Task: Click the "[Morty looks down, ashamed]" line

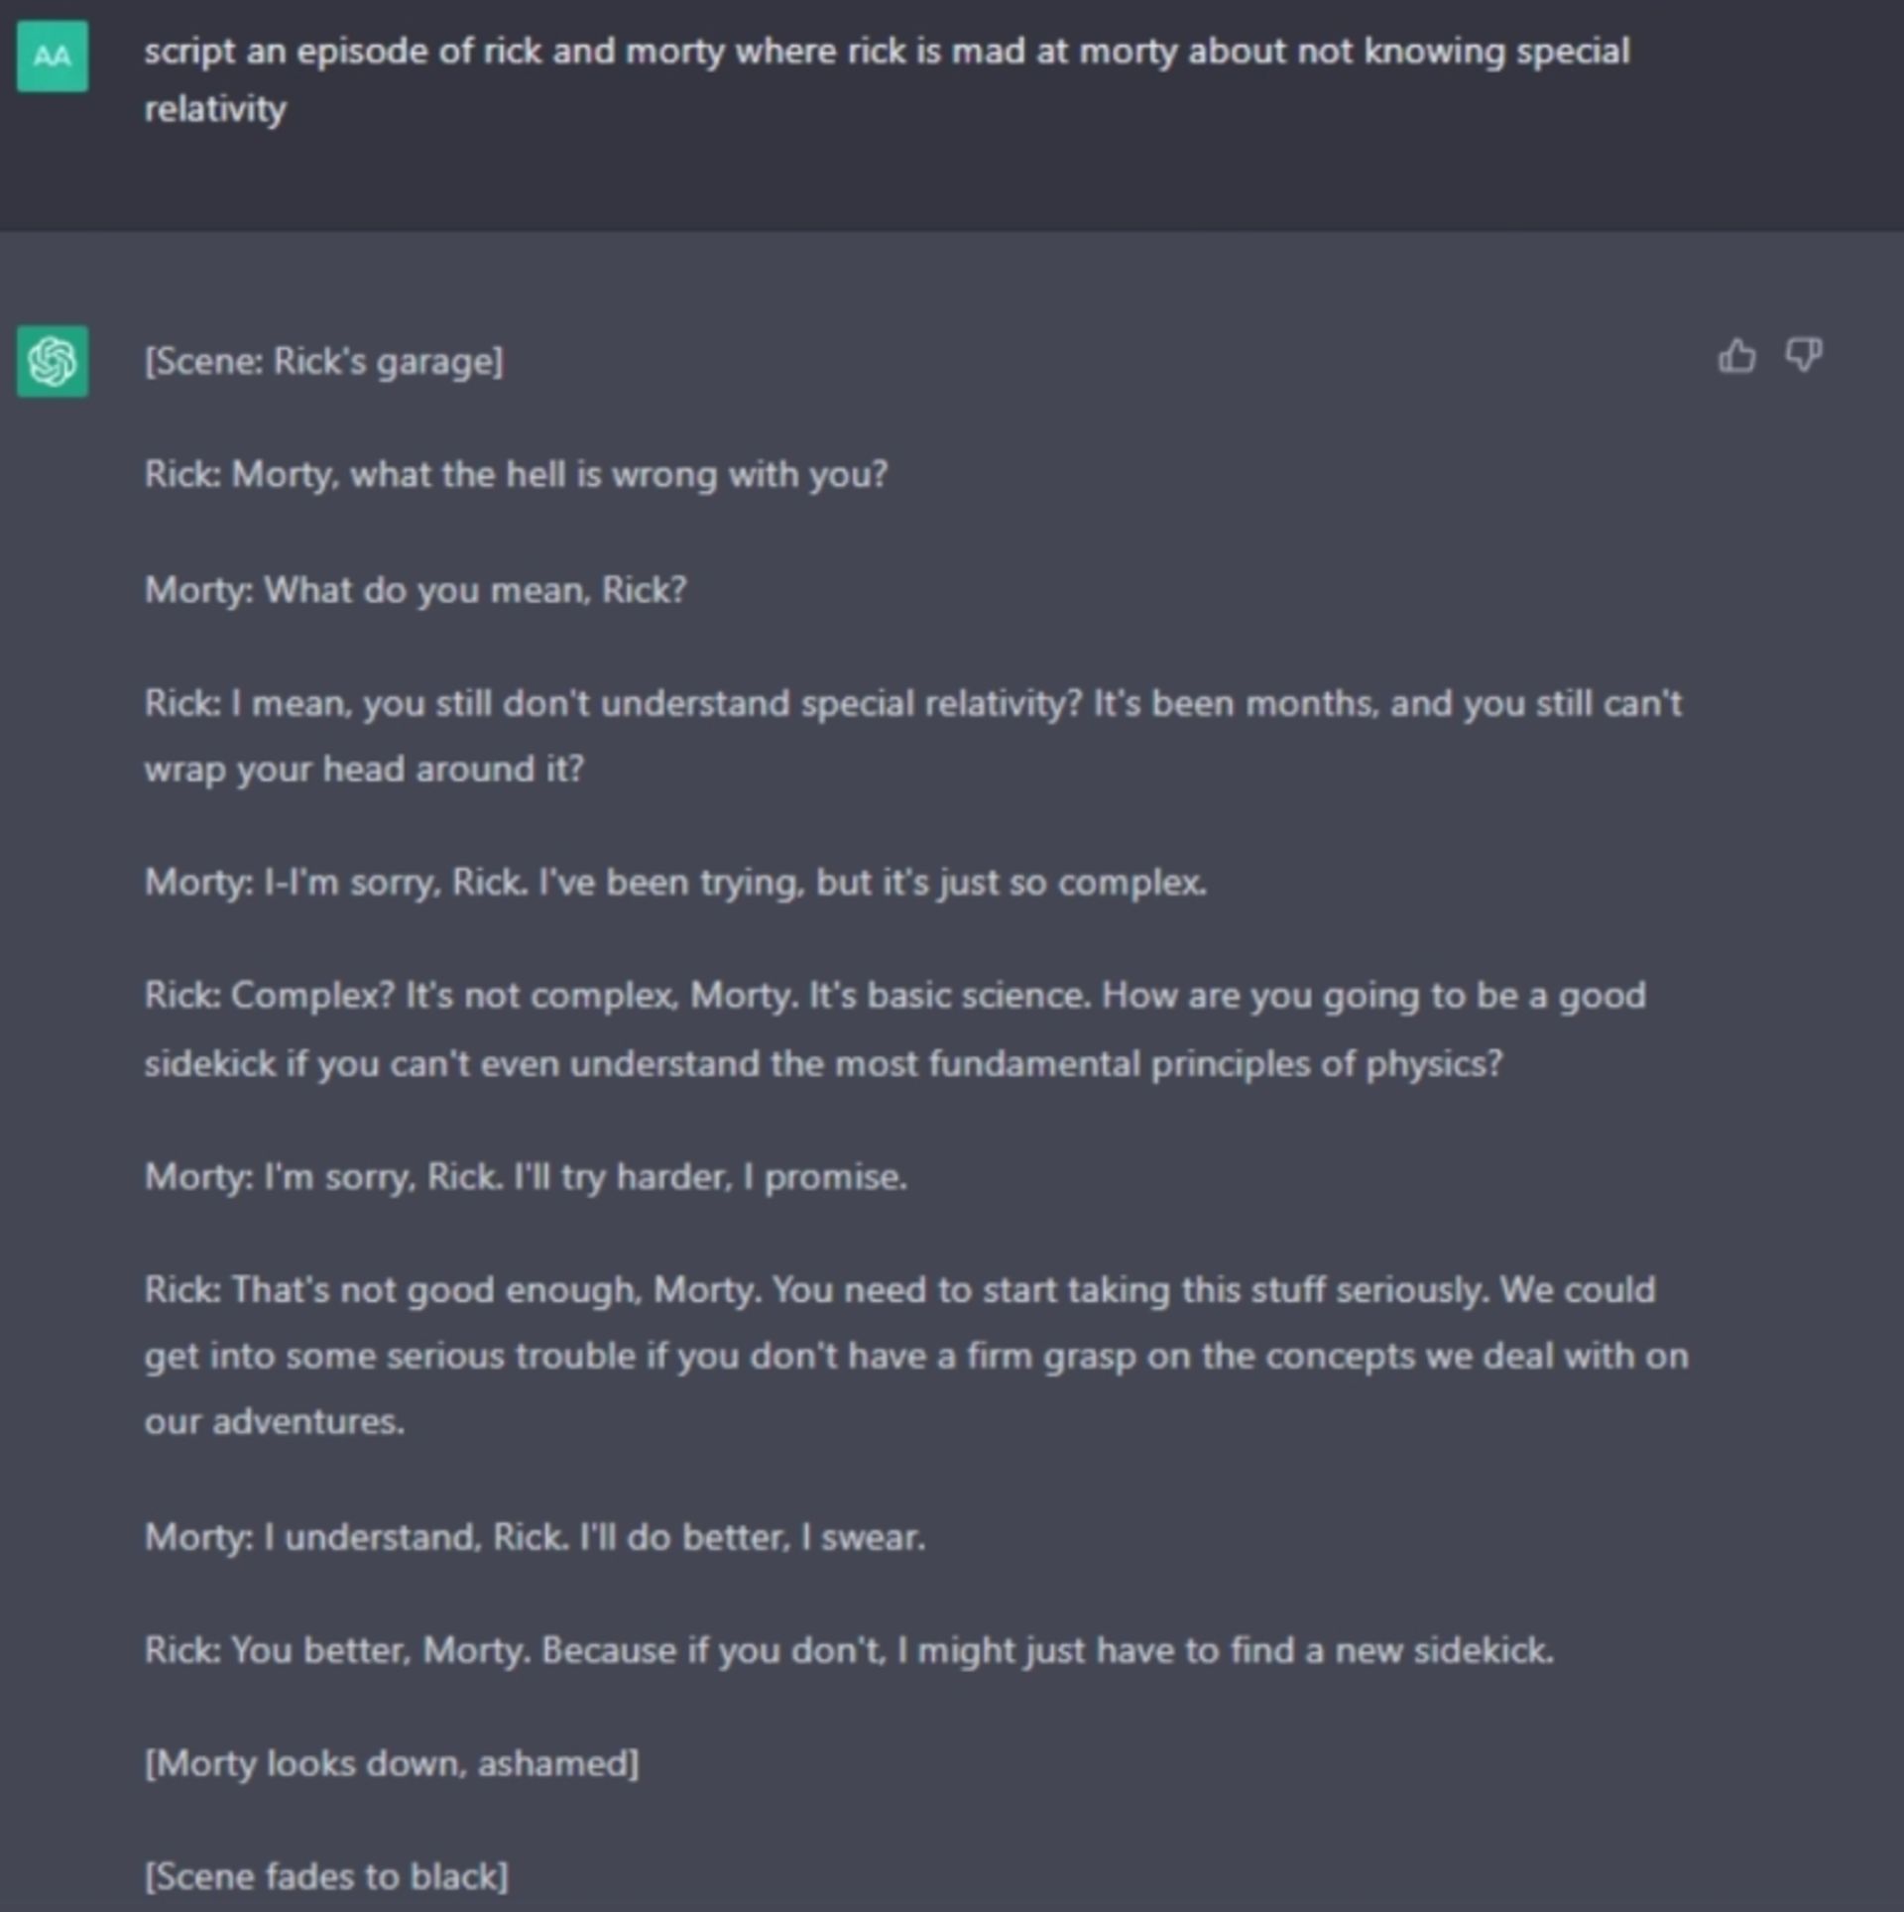Action: pos(392,1764)
